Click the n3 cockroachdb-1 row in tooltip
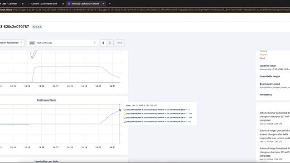Image resolution: width=290 pixels, height=163 pixels. click(158, 118)
